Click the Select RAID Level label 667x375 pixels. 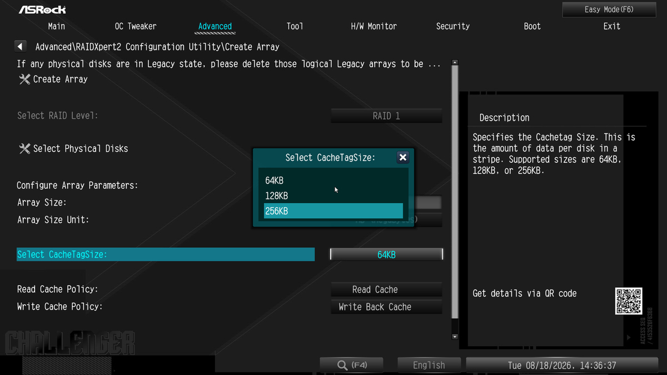(57, 116)
